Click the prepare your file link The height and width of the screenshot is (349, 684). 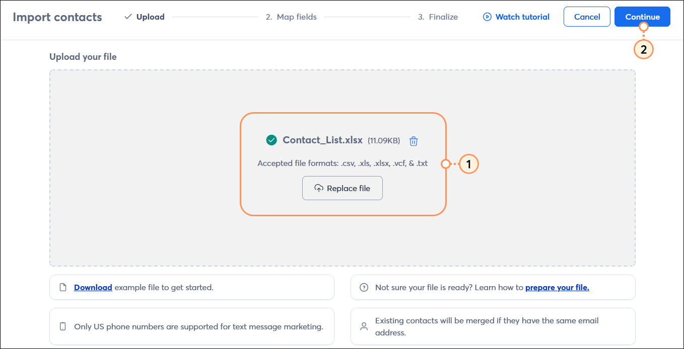coord(557,287)
